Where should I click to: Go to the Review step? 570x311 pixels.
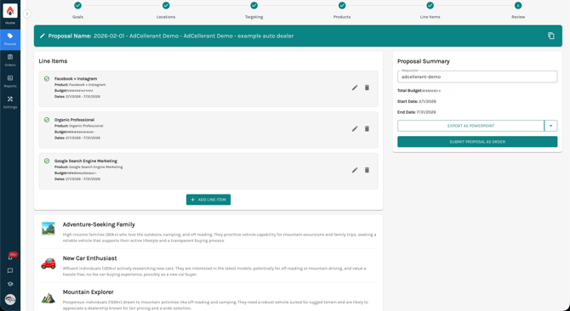518,5
